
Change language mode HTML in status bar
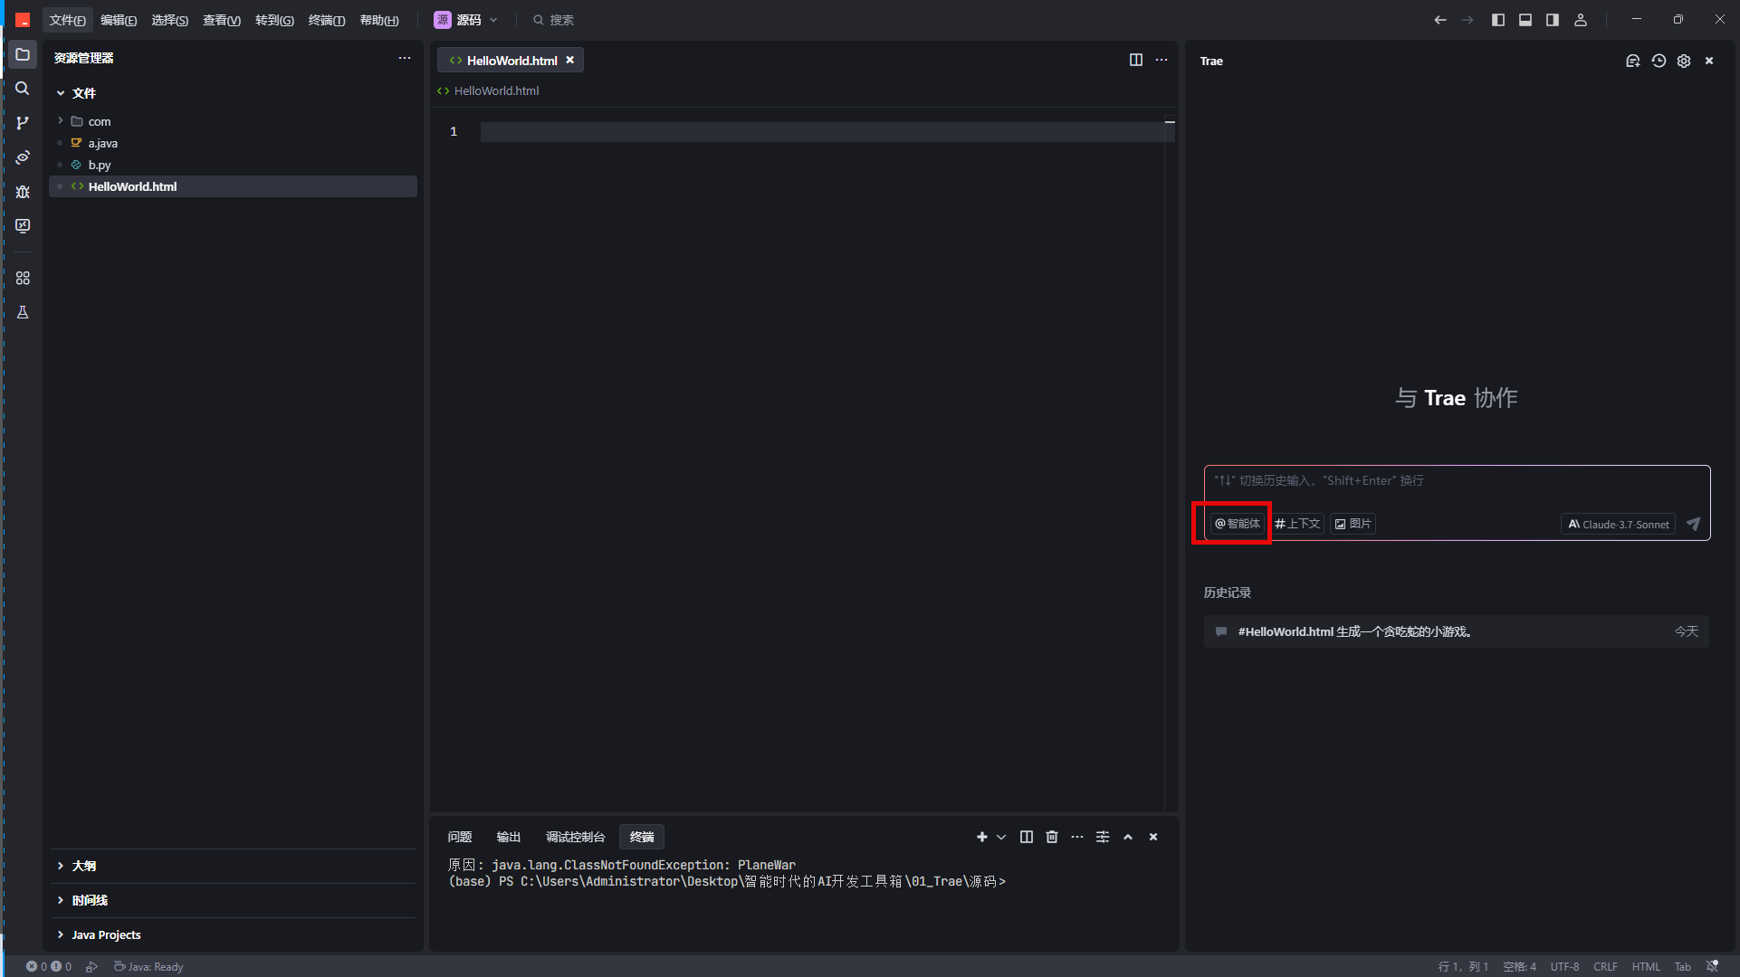[1646, 966]
